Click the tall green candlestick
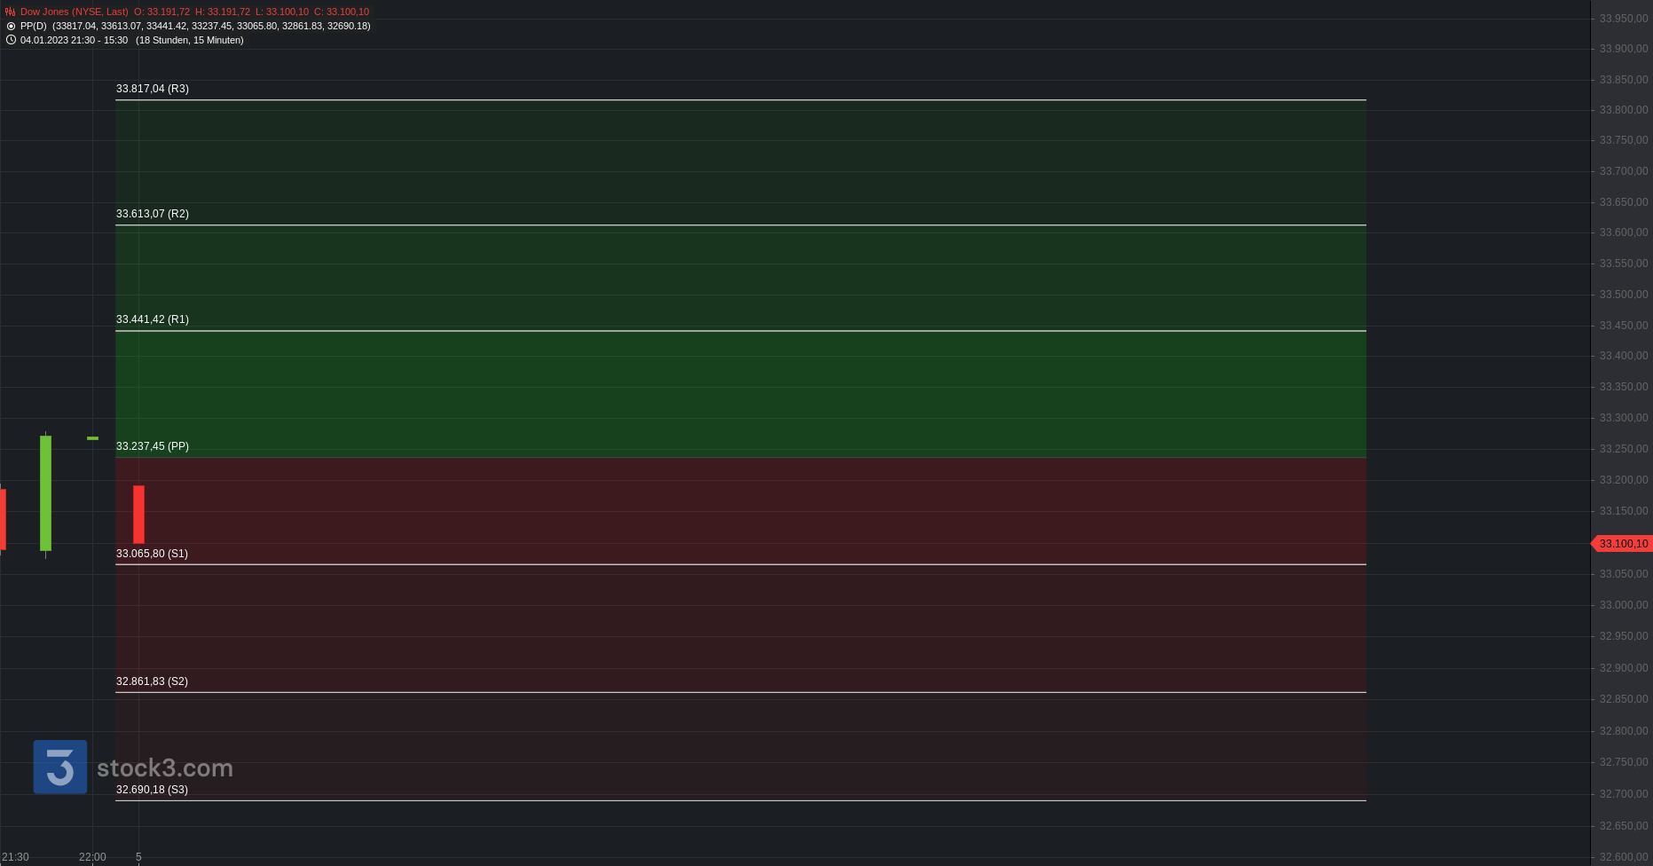 pos(45,492)
